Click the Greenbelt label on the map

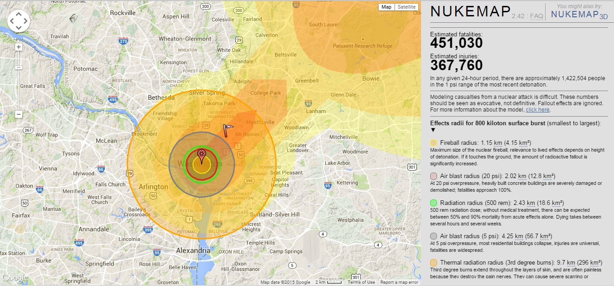307,81
